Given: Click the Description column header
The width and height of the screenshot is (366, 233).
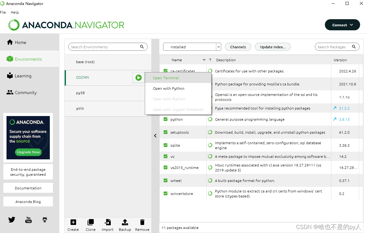Looking at the screenshot, I should point(226,60).
